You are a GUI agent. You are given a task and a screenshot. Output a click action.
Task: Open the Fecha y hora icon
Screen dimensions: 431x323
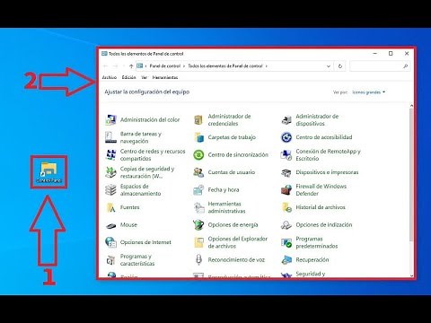tap(198, 189)
